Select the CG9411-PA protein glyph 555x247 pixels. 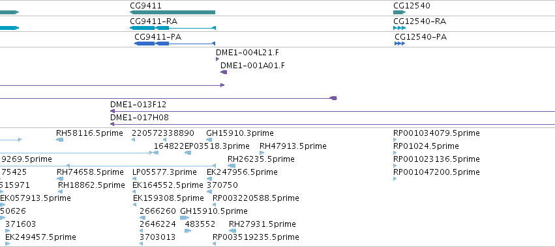click(175, 44)
